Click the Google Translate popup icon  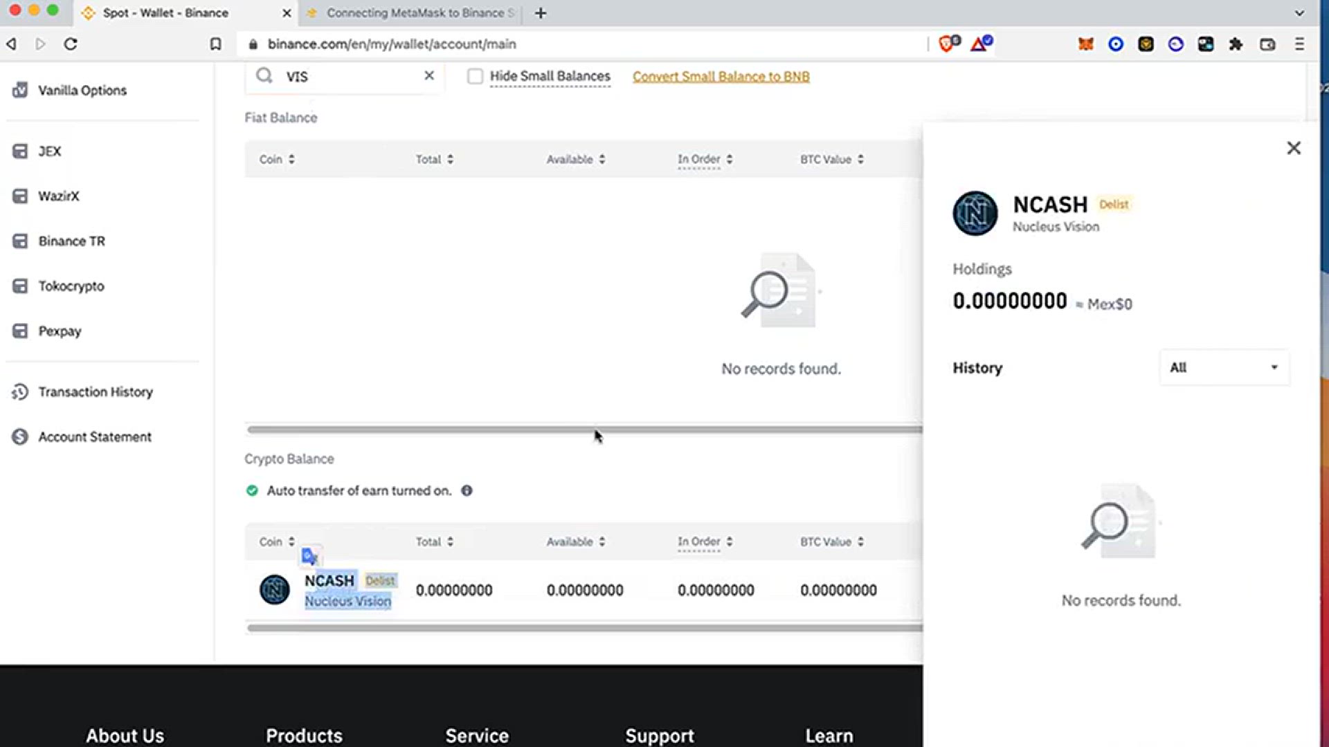[x=309, y=556]
